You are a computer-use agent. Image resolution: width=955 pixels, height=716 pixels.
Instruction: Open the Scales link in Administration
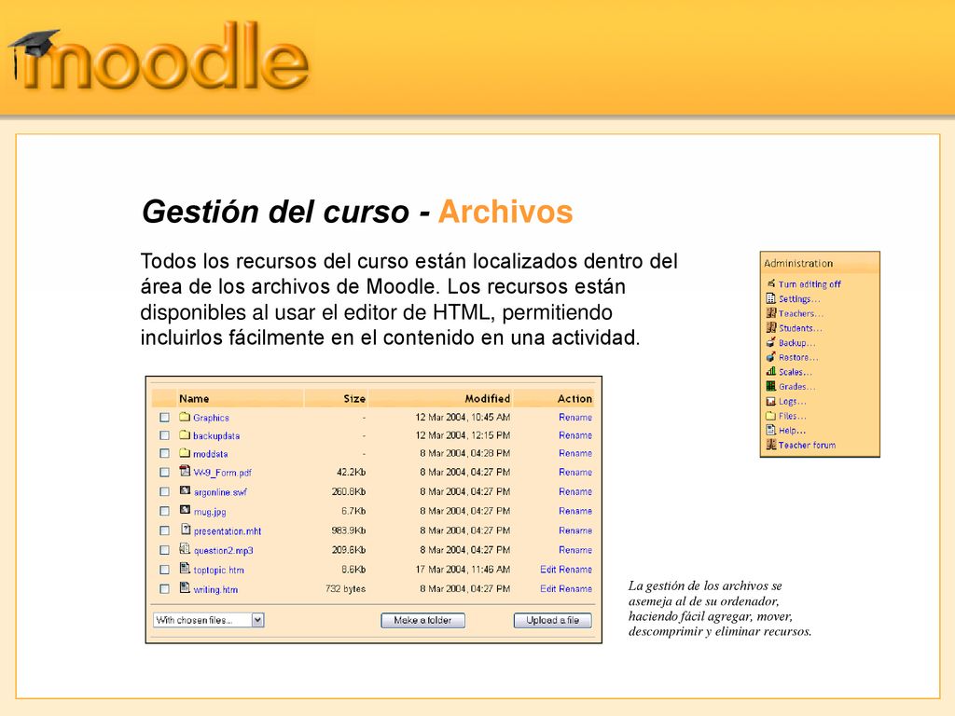[796, 372]
